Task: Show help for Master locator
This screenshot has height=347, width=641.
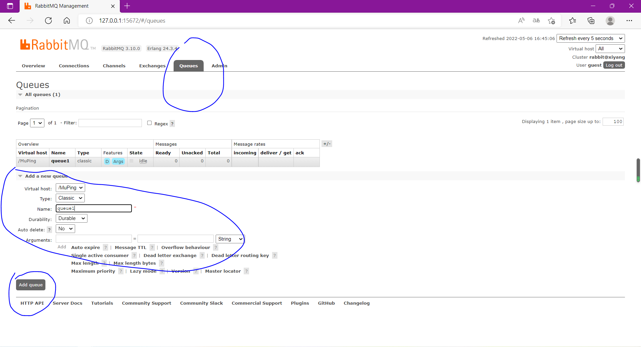Action: pyautogui.click(x=246, y=271)
